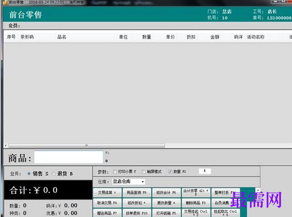This screenshot has width=292, height=217.
Task: Click the 商品 barcode input field
Action: 69,158
